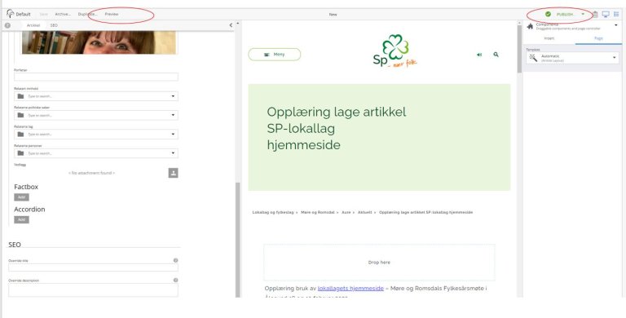Click the Forfatter input field

click(x=96, y=77)
